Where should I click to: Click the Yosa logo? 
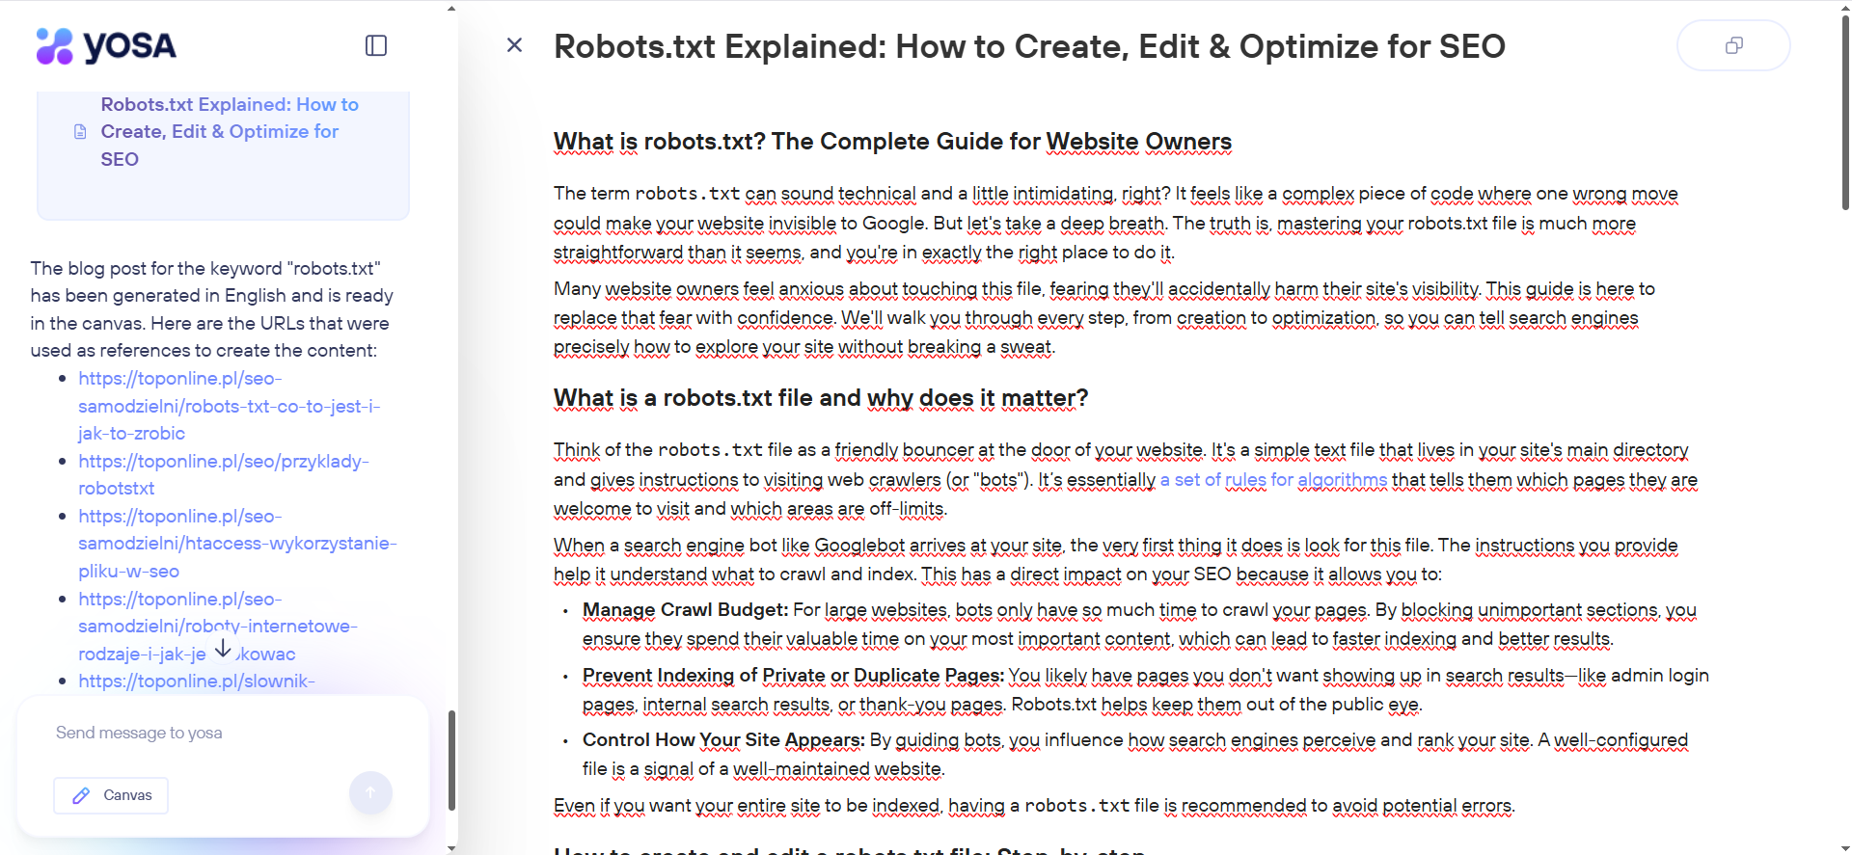(106, 45)
